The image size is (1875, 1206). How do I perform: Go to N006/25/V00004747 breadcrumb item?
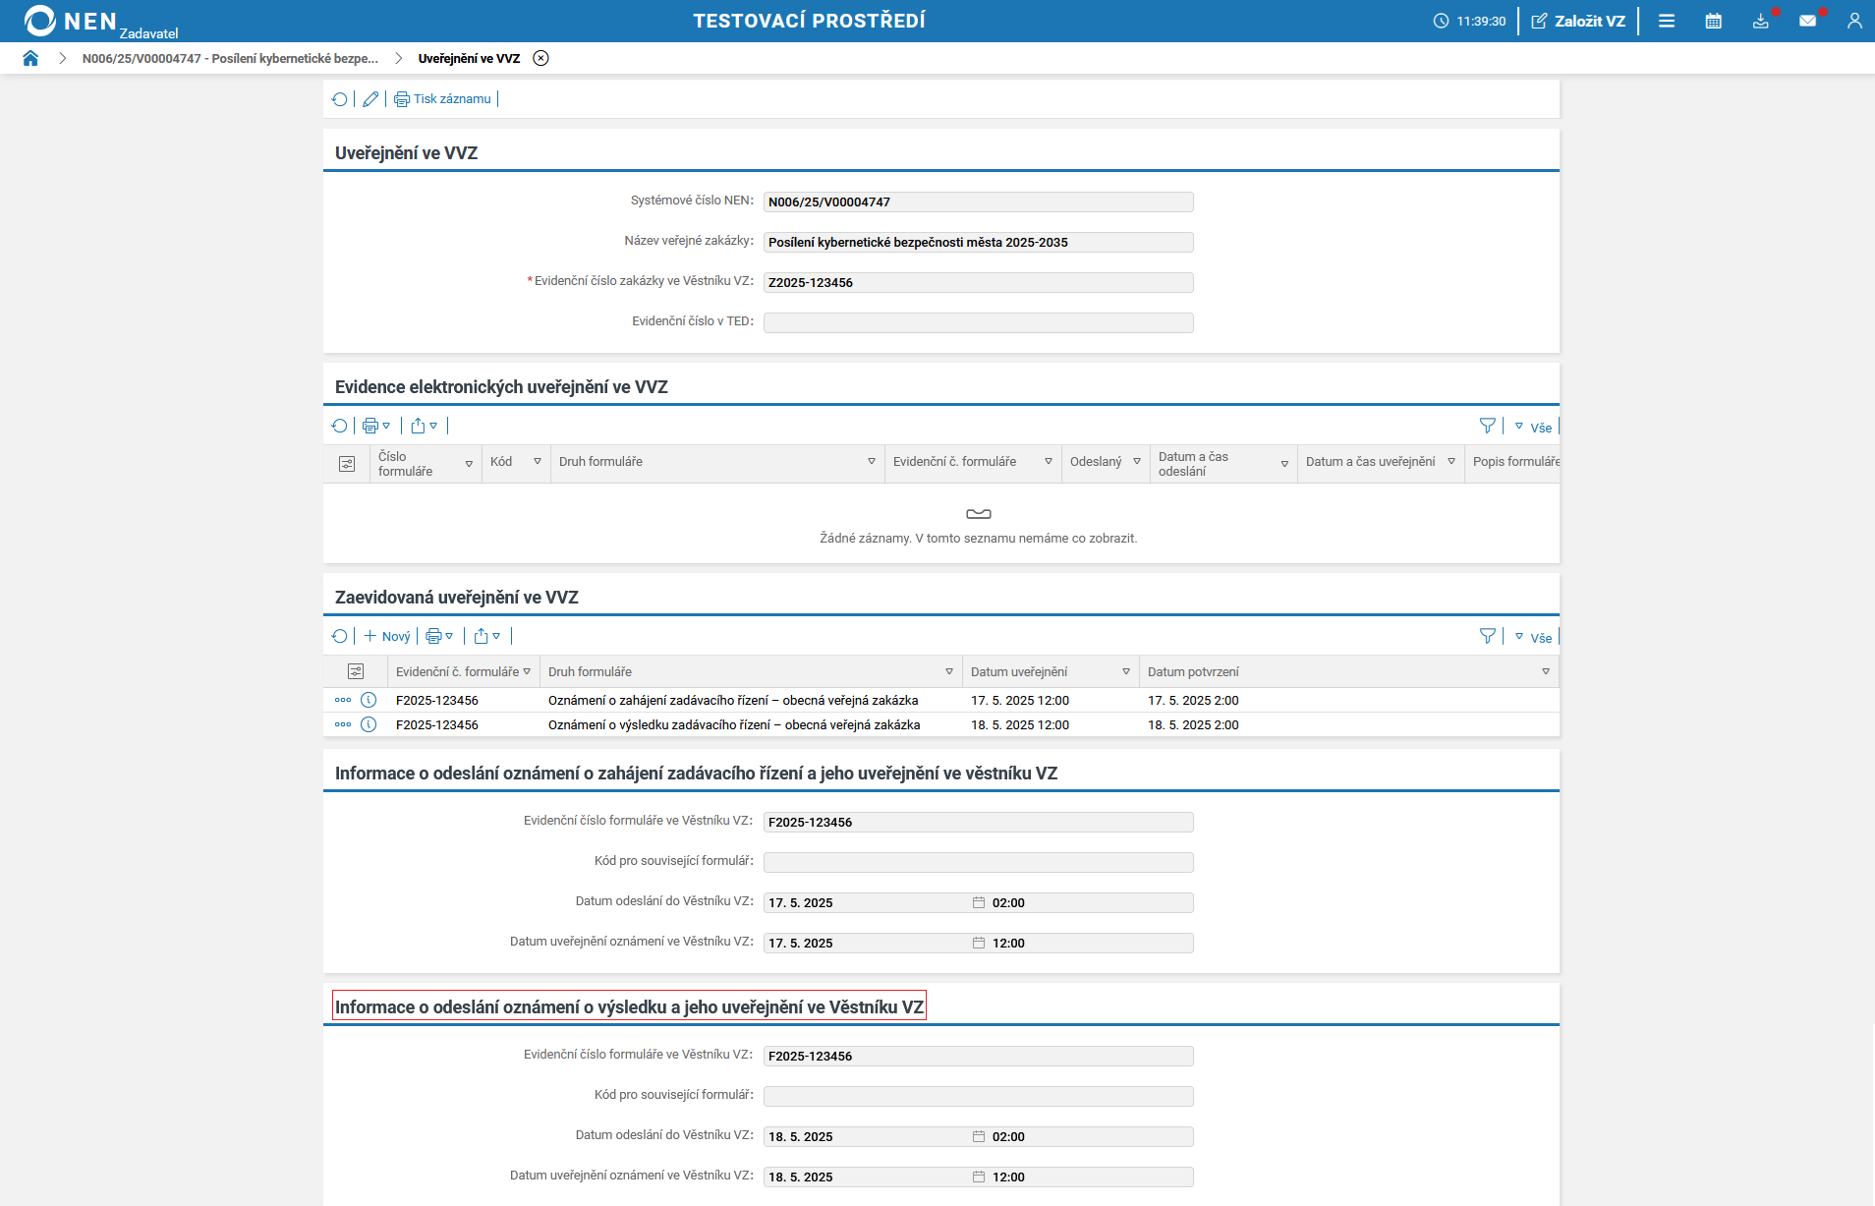[230, 58]
